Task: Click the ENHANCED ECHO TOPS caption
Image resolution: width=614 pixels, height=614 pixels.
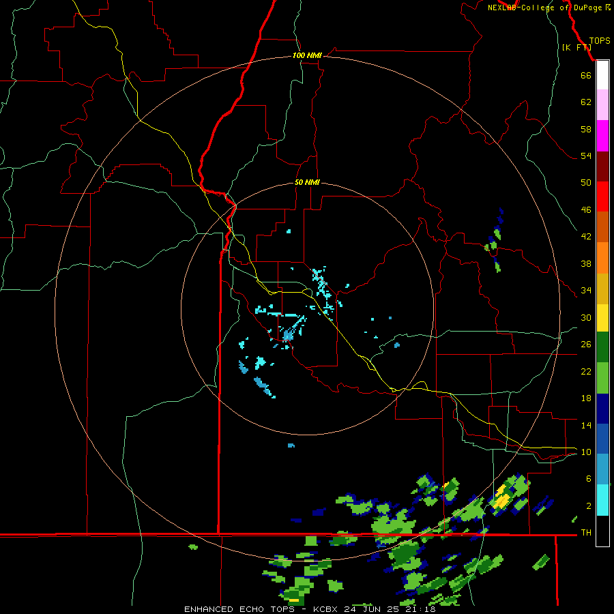Action: (x=239, y=609)
